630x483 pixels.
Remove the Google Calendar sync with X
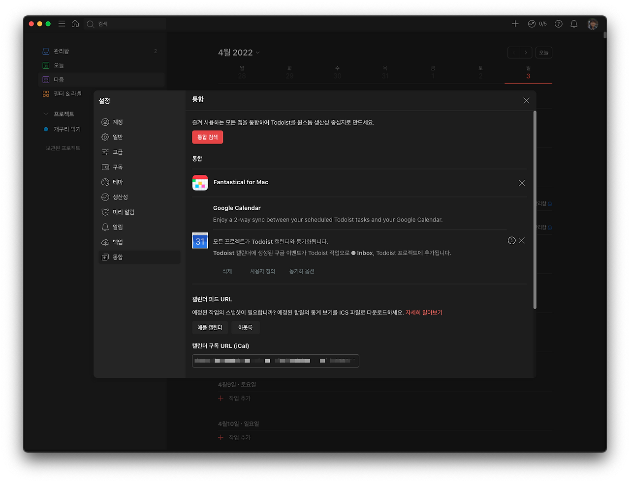(x=522, y=240)
